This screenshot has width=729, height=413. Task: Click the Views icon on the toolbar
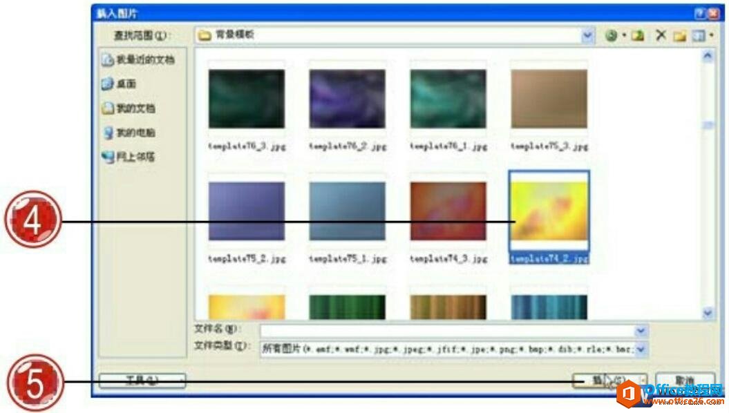point(700,34)
